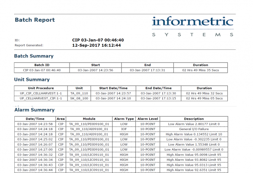This screenshot has width=253, height=173.
Task: Select High Alarm Value 93.8082 Limit 95
Action: [x=194, y=160]
